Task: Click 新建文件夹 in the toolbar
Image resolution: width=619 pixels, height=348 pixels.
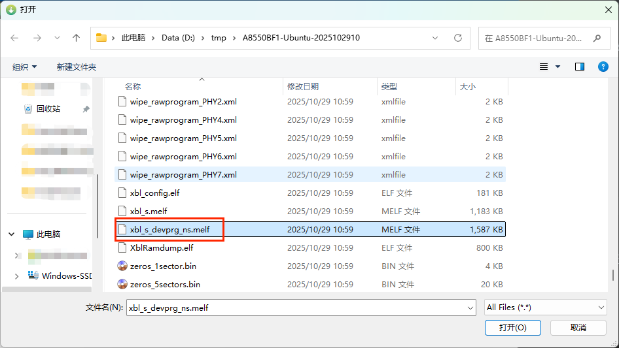Action: (77, 67)
